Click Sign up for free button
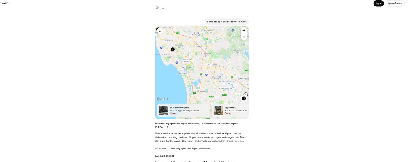408x162 pixels. pos(395,3)
